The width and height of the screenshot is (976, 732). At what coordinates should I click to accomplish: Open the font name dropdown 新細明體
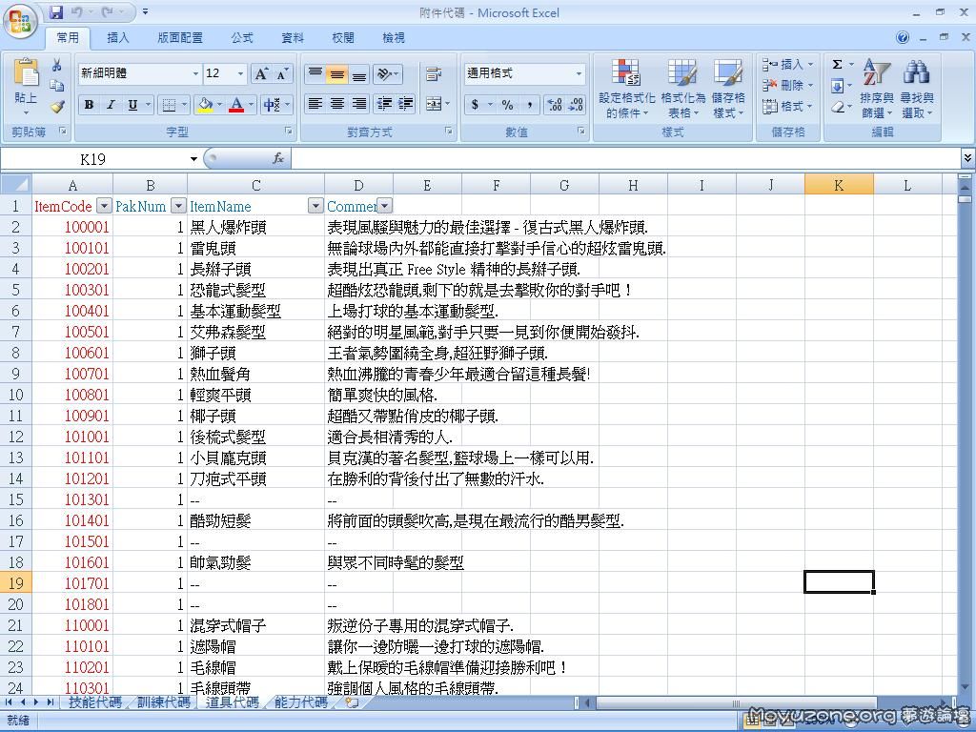[195, 74]
